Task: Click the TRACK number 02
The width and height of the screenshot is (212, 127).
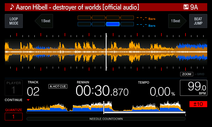Action: click(33, 91)
